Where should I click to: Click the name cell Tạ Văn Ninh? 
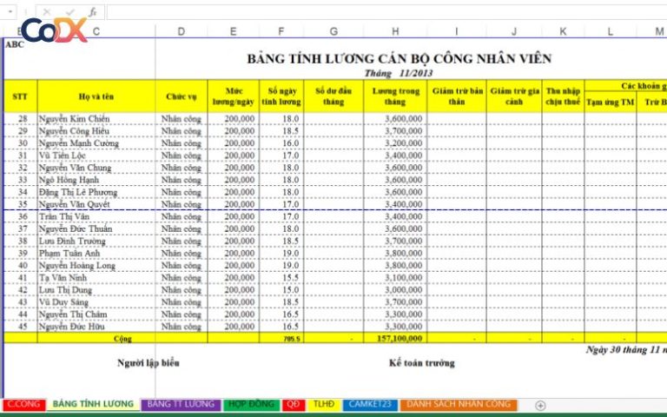pyautogui.click(x=96, y=277)
